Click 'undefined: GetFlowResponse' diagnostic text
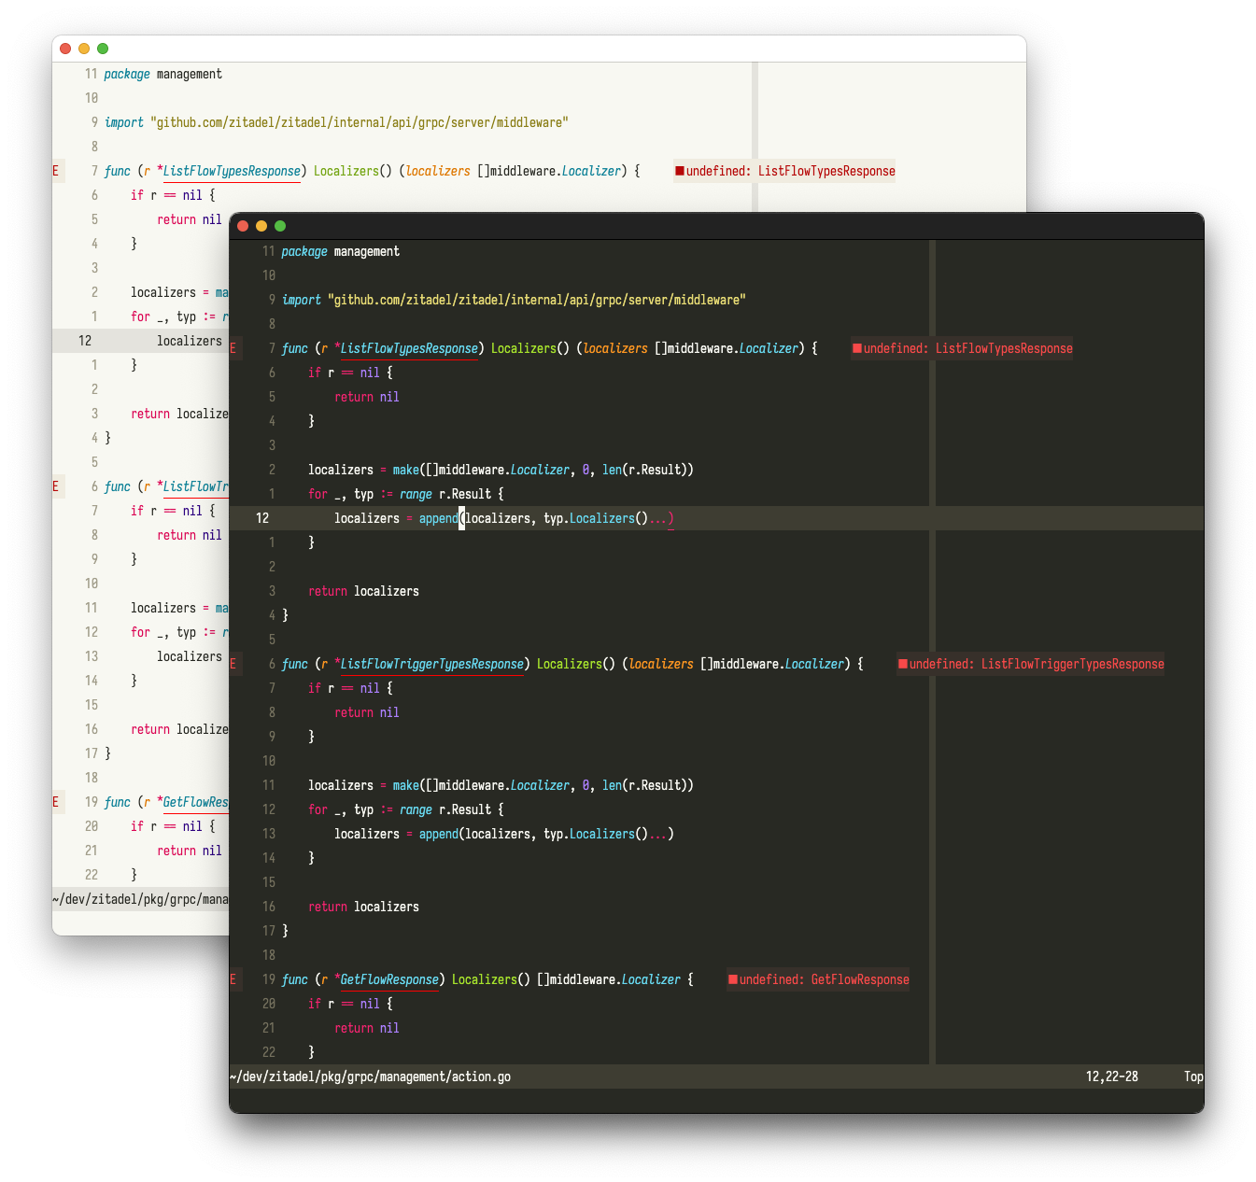 tap(825, 979)
